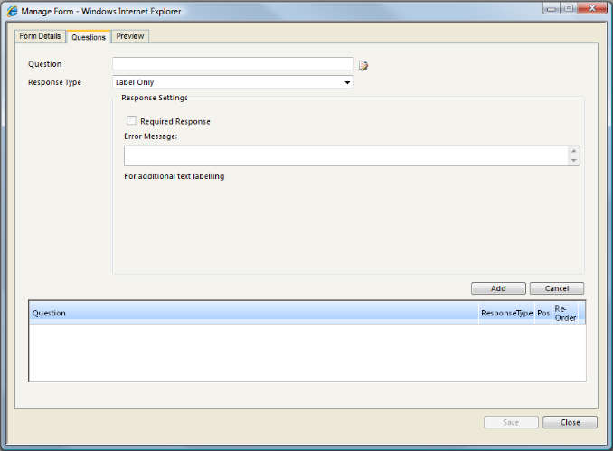613x451 pixels.
Task: Switch to the Preview tab
Action: (130, 36)
